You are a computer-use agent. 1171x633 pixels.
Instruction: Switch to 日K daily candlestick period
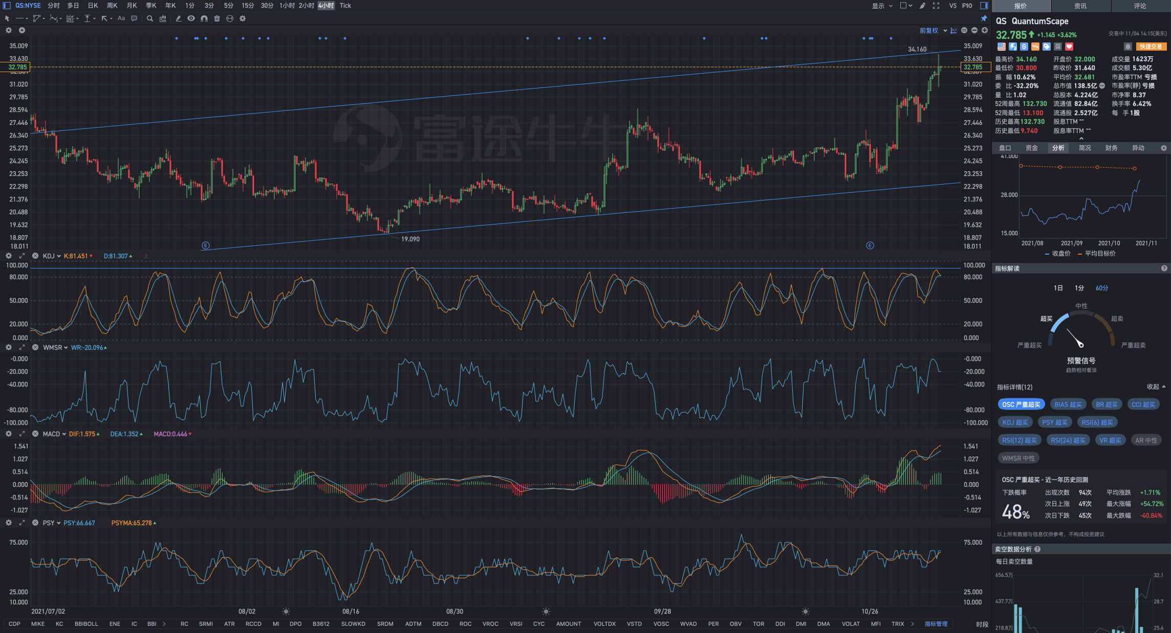point(93,6)
